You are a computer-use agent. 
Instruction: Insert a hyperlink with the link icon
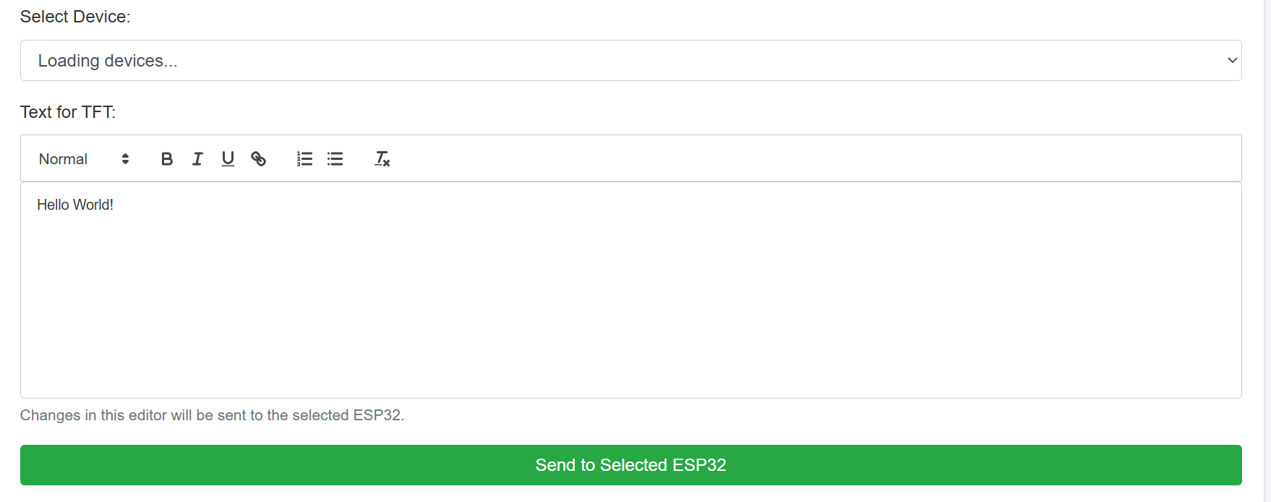pos(258,159)
